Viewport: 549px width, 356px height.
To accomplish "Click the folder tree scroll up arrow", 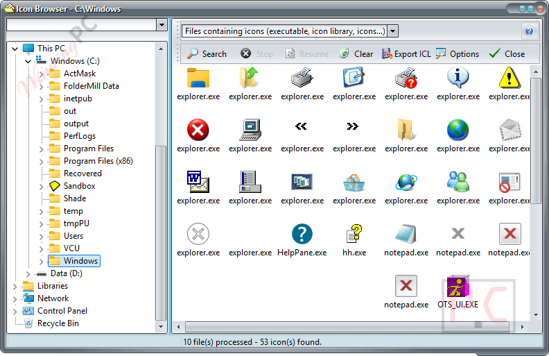I will coord(161,49).
